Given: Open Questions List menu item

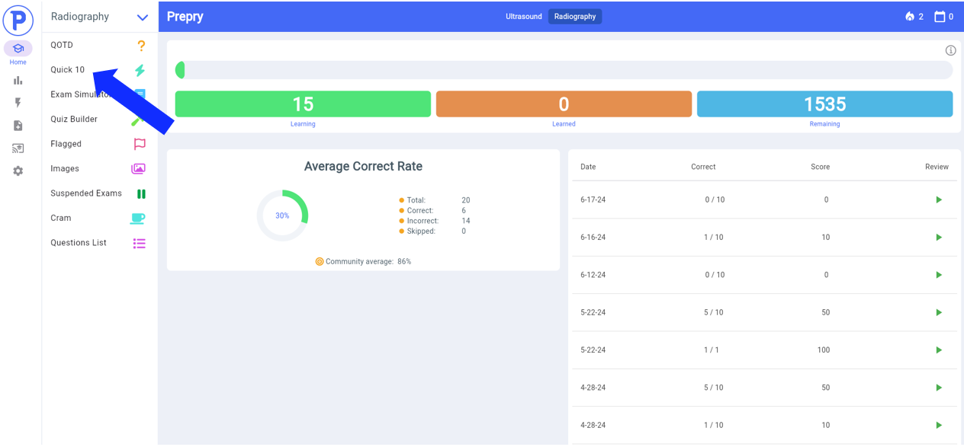Looking at the screenshot, I should coord(99,243).
